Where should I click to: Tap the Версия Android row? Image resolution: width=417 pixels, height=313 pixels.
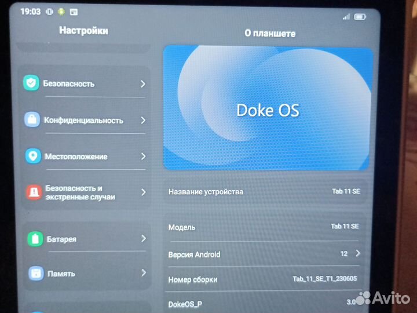pos(264,254)
